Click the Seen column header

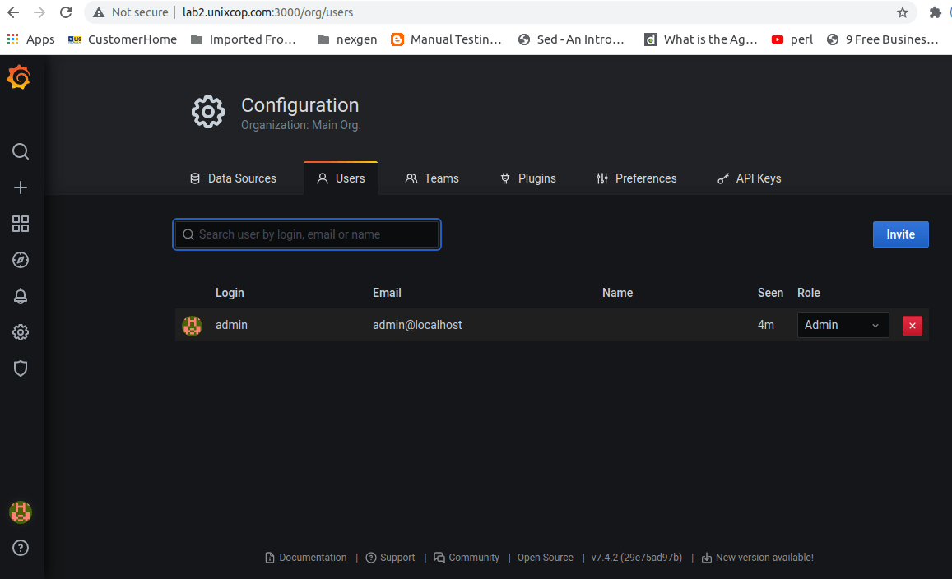pos(770,293)
